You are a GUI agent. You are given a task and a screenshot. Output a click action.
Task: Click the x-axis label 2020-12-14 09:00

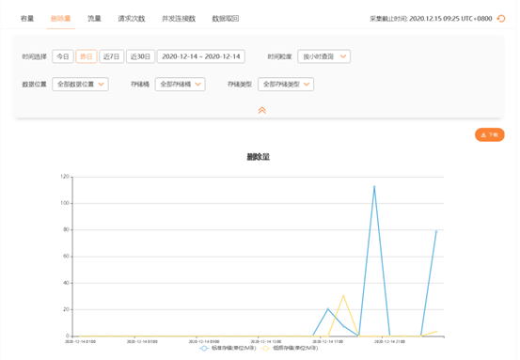204,341
